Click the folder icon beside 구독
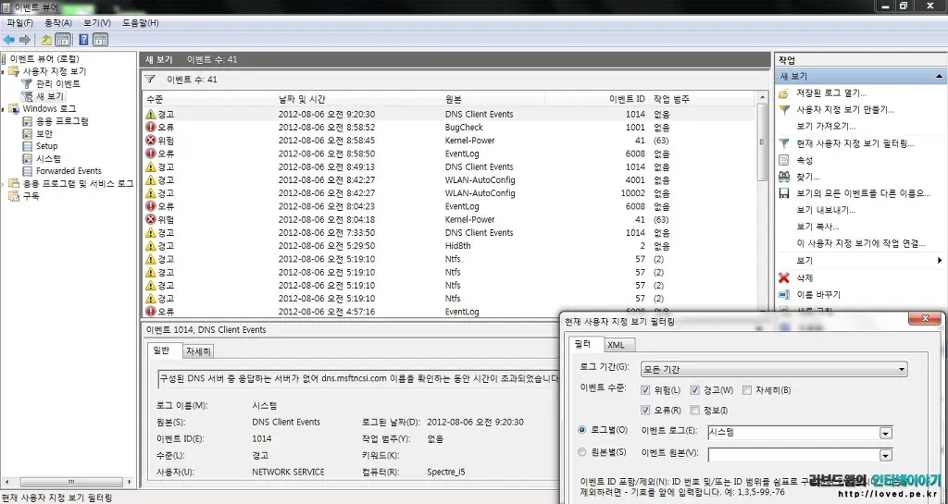This screenshot has height=504, width=948. 14,196
